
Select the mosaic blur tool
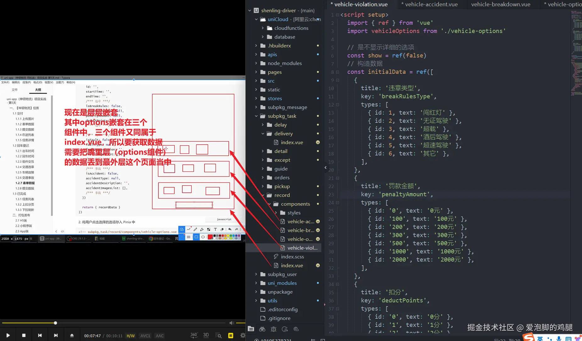(208, 230)
